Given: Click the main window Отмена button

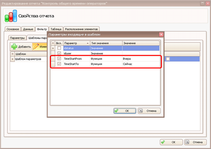Looking at the screenshot, I should click(x=195, y=142).
